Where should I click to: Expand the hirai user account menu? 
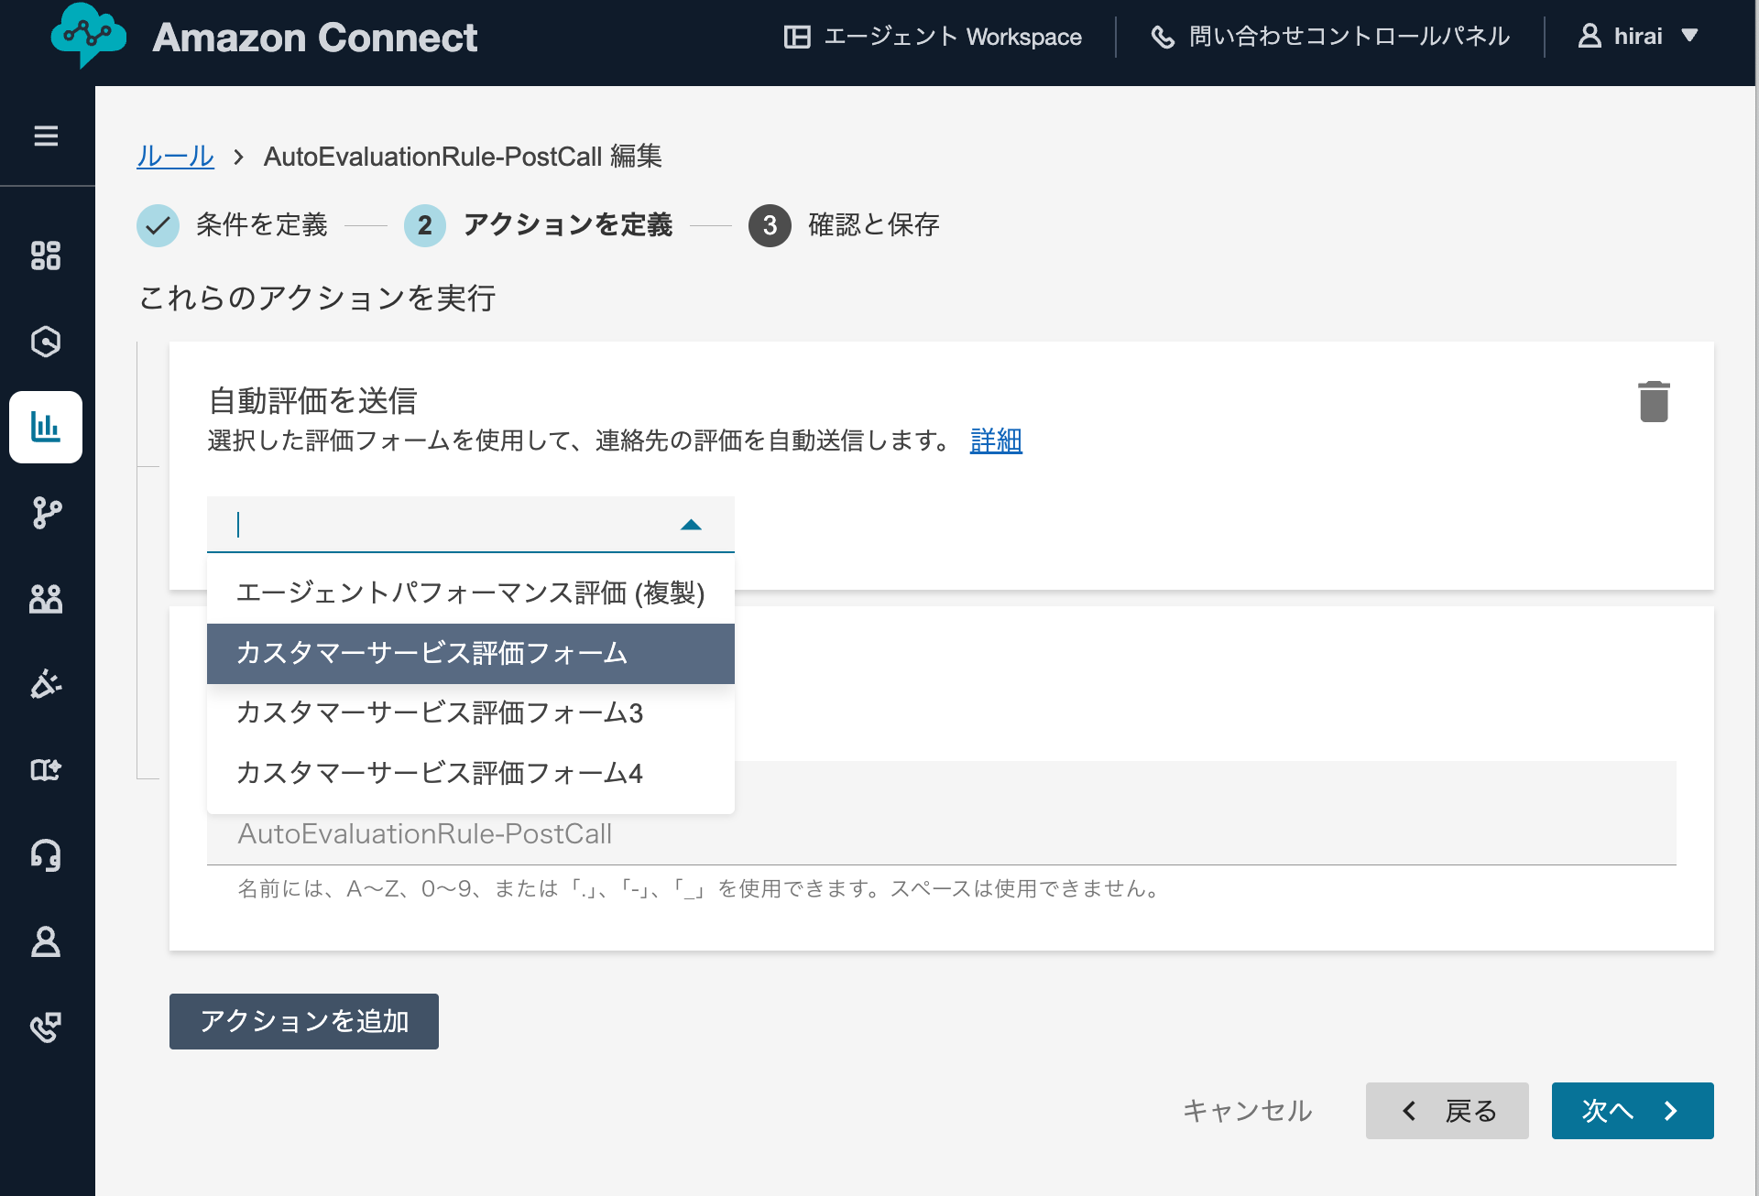coord(1638,37)
